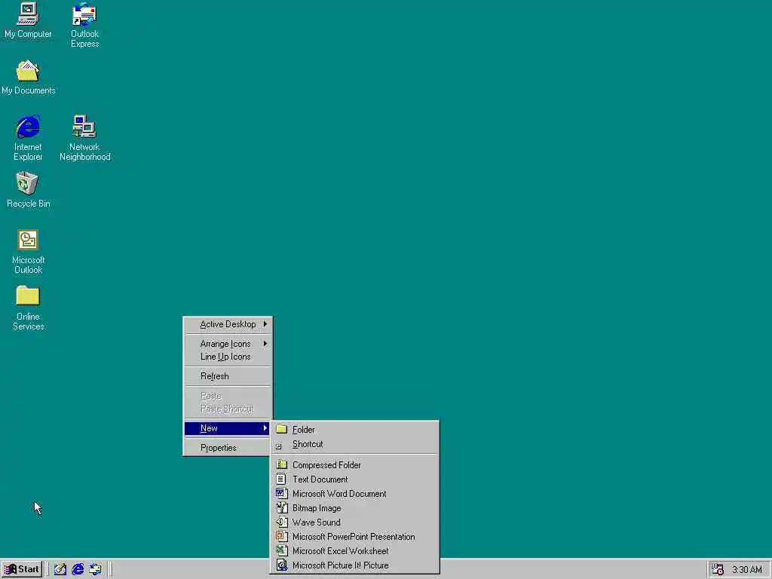
Task: Open the New submenu entry
Action: pos(228,428)
